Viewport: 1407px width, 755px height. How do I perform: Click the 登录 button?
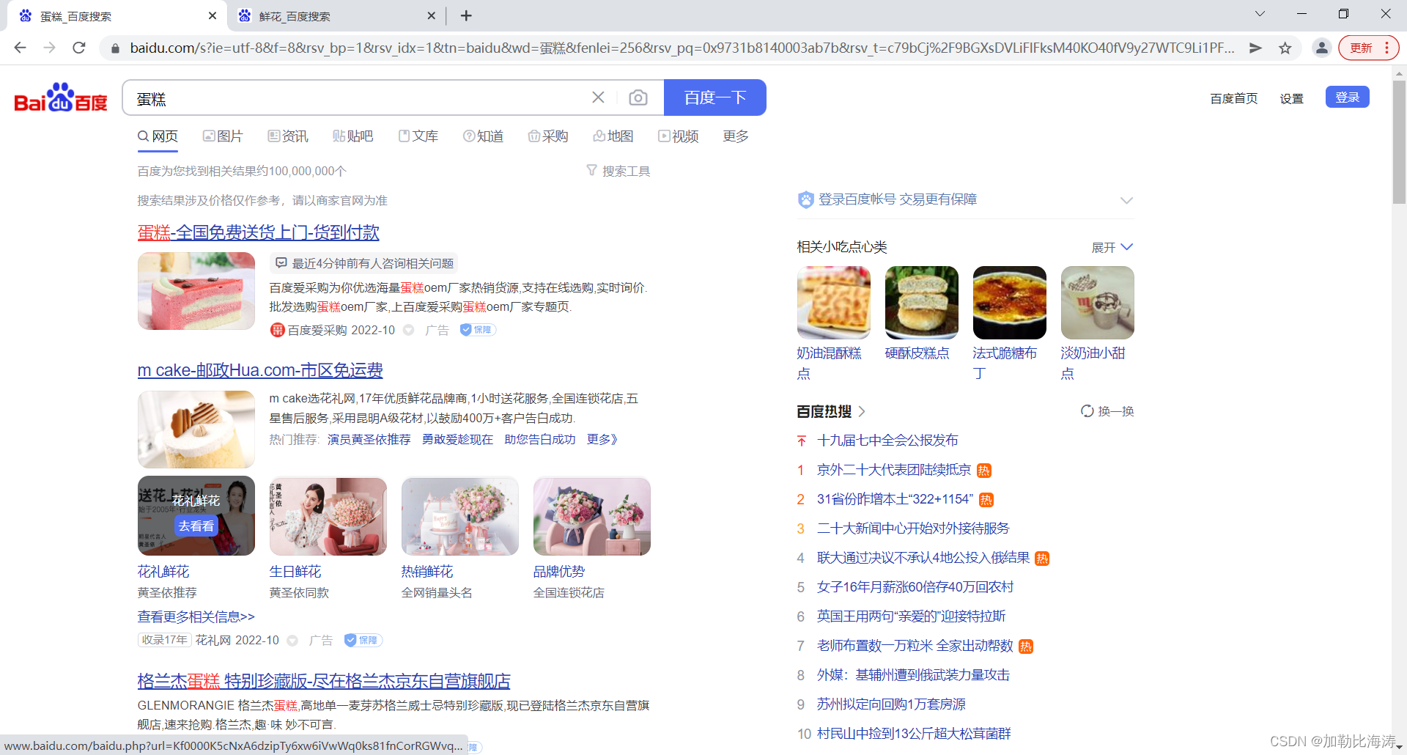coord(1347,97)
